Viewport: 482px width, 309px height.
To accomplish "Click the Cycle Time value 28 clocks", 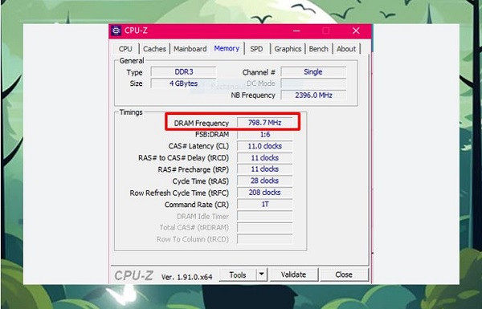I will click(264, 181).
